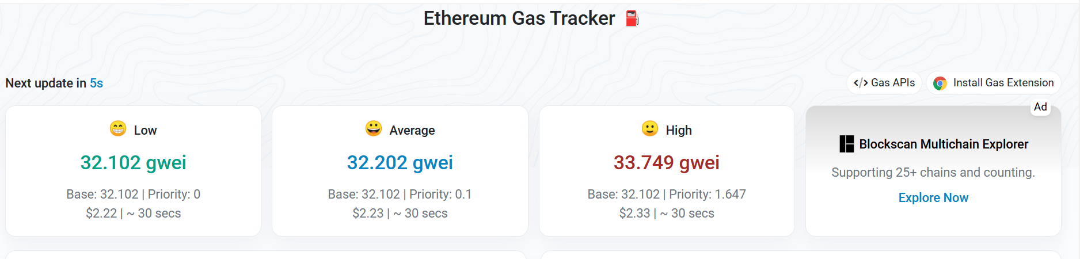Click the Chrome logo icon
Image resolution: width=1080 pixels, height=259 pixels.
[x=940, y=83]
